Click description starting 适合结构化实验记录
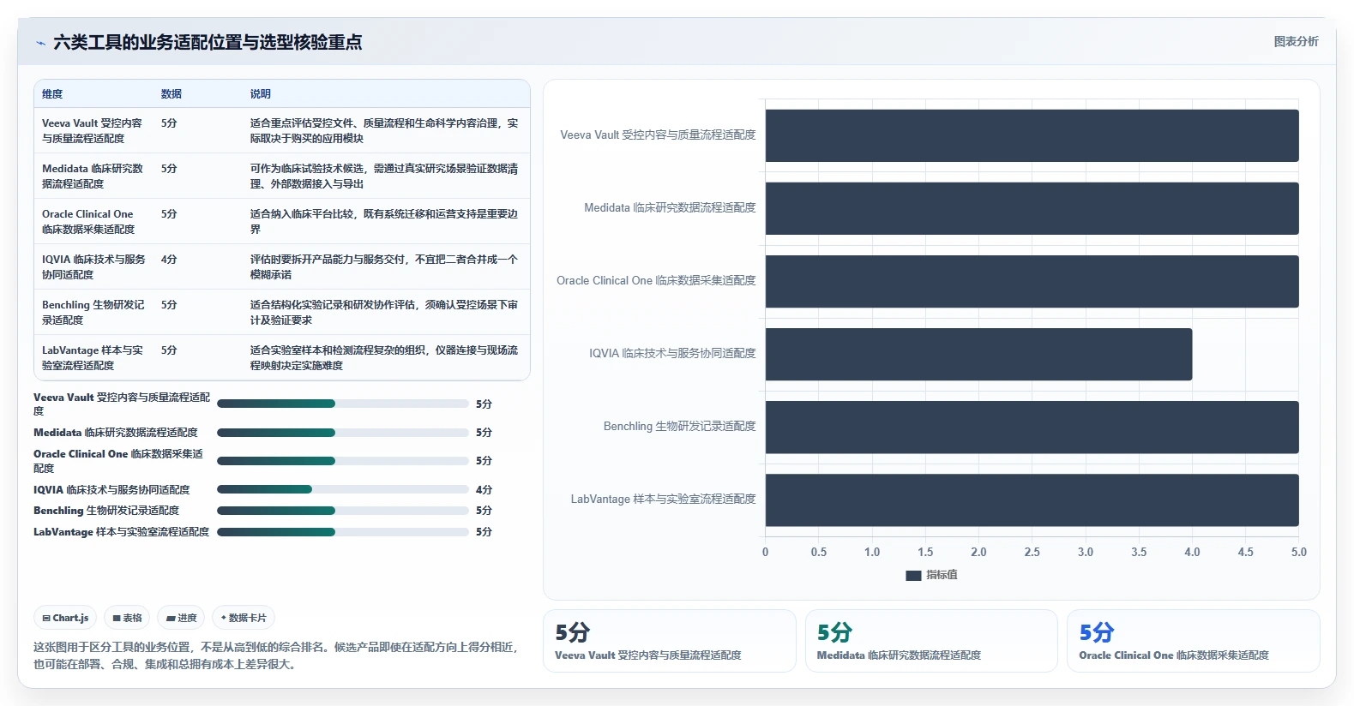Screen dimensions: 1354x706 point(384,312)
